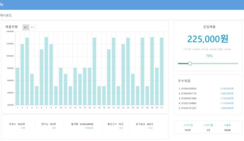Click the day 17 sales bar
The width and height of the screenshot is (244, 141).
[x=94, y=71]
